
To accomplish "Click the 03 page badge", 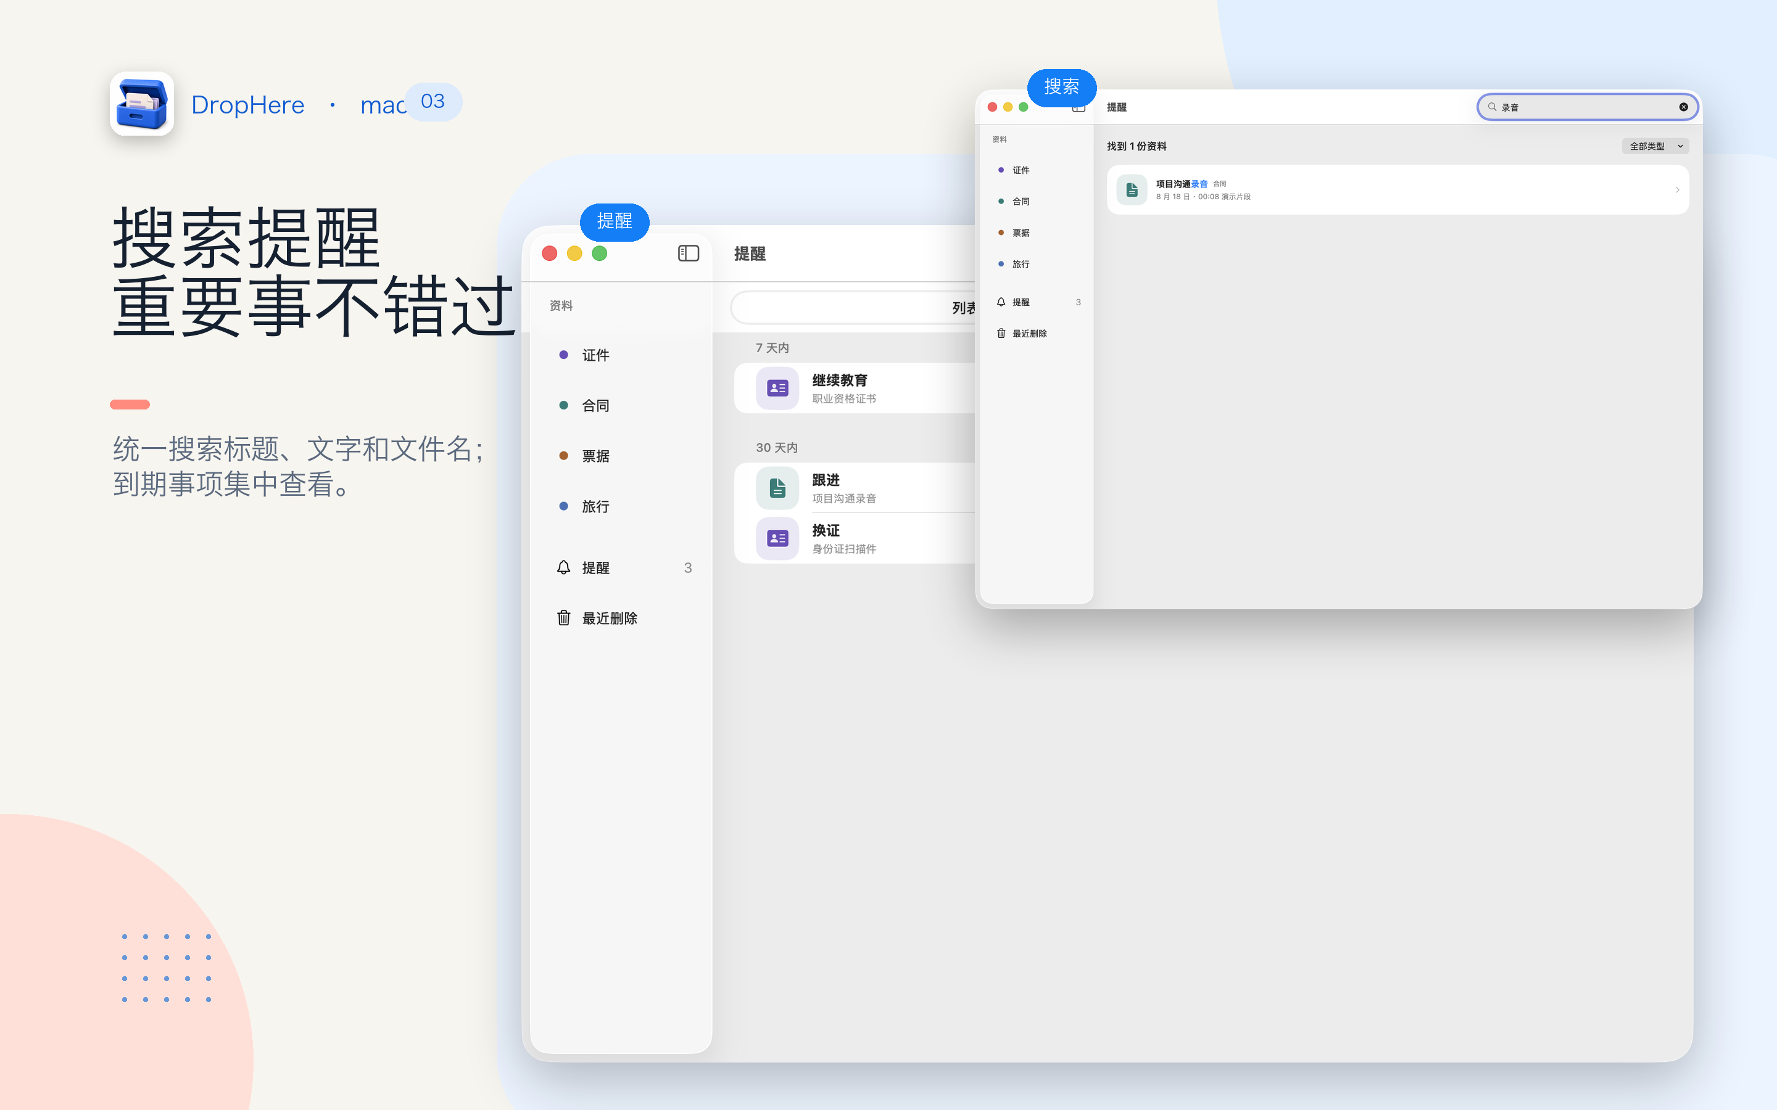I will (x=433, y=101).
